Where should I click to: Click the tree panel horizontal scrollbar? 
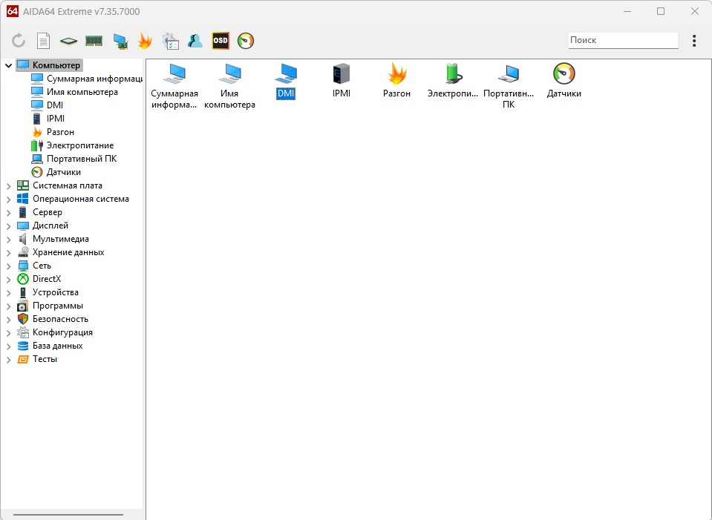click(x=68, y=515)
